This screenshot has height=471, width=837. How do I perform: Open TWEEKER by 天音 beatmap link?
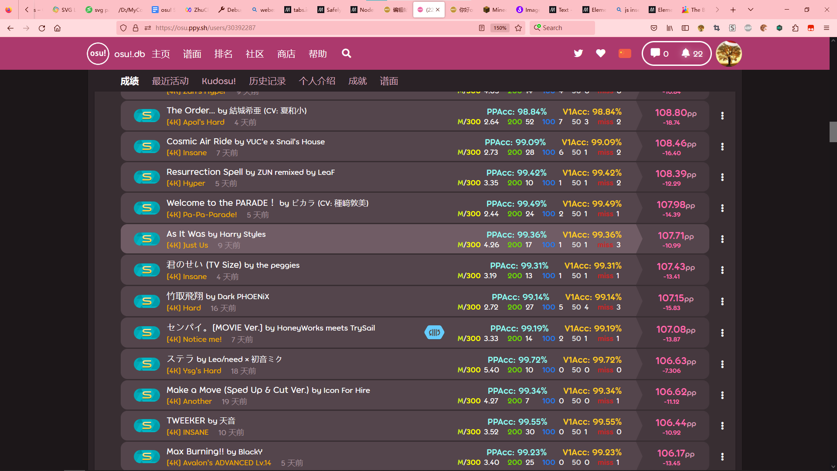(201, 420)
